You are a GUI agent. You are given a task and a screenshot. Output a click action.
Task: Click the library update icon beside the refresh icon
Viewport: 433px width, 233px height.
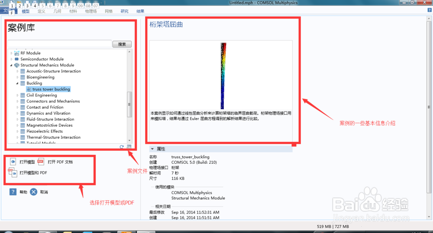click(x=129, y=147)
